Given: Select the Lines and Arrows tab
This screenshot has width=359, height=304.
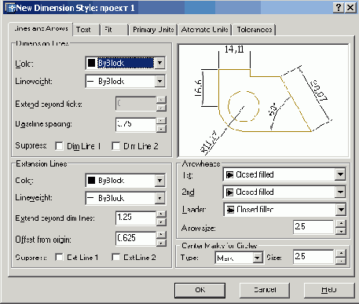Looking at the screenshot, I should pos(41,28).
